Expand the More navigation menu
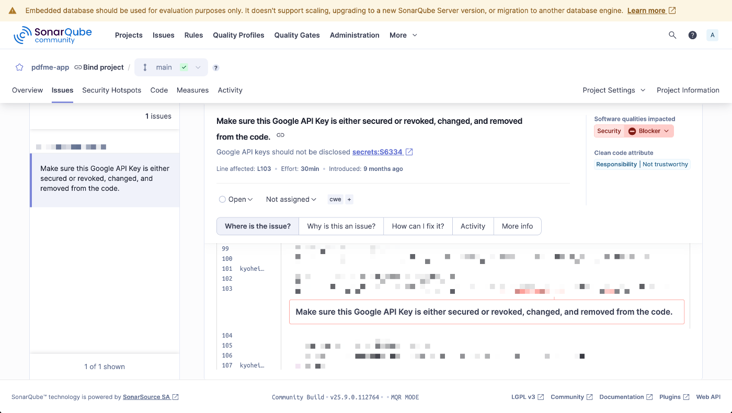 click(x=403, y=35)
